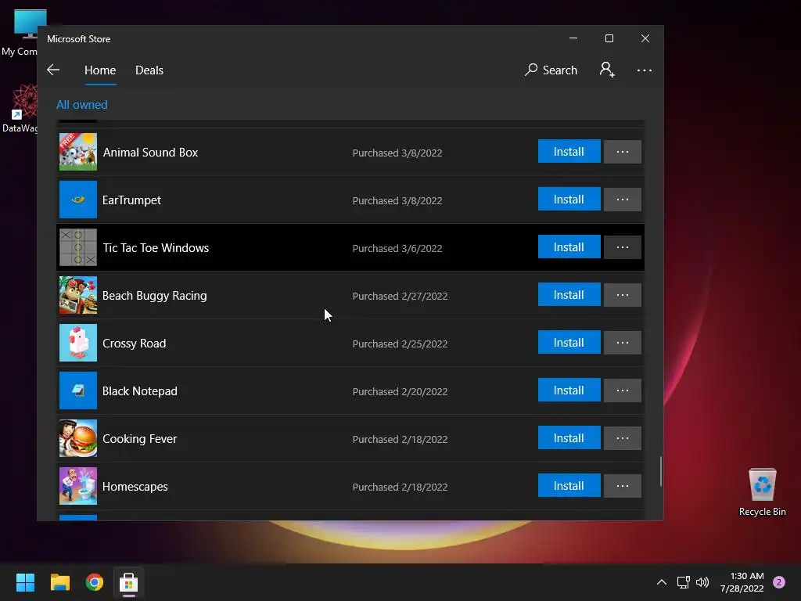Install Black Notepad

[x=569, y=390]
